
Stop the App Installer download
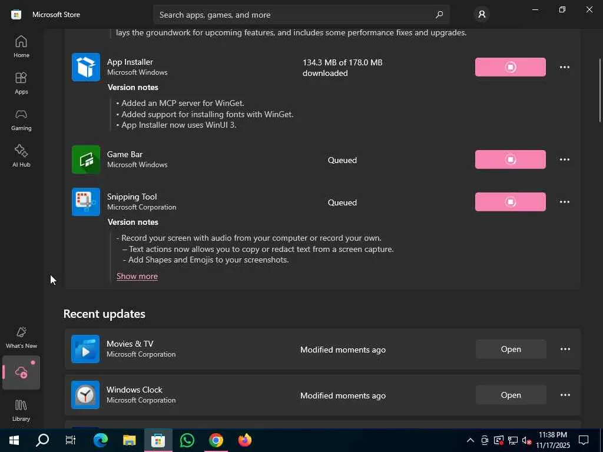click(511, 67)
